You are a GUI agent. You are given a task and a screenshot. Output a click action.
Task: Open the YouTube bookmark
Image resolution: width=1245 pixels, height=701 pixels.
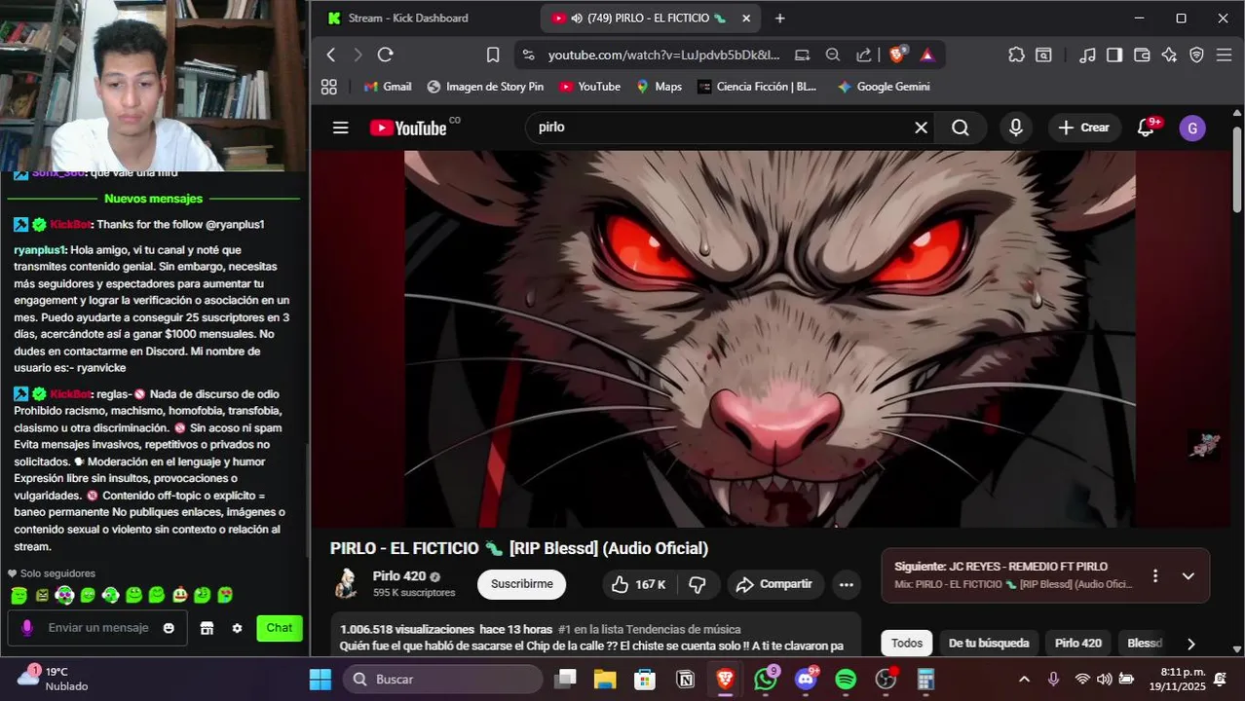click(590, 87)
